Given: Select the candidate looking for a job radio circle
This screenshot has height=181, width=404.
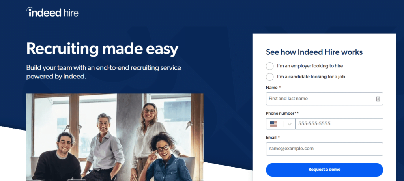Looking at the screenshot, I should point(270,77).
